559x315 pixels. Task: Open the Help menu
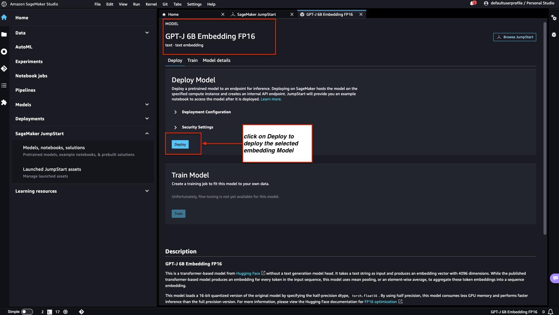click(211, 4)
